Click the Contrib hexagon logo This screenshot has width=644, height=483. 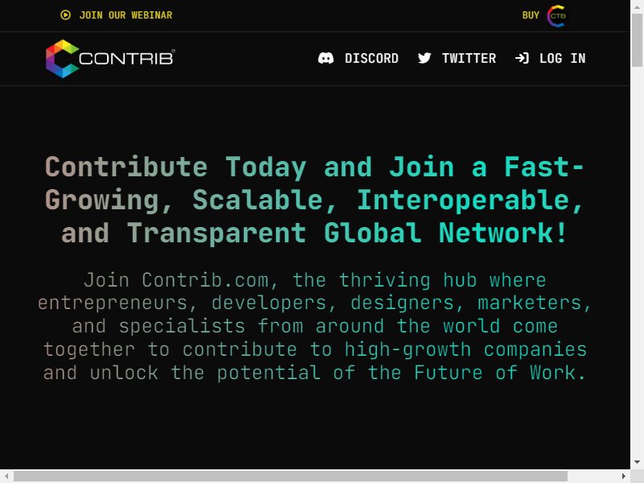(x=62, y=59)
